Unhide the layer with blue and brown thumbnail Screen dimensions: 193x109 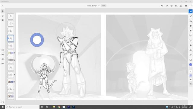[x=11, y=82]
